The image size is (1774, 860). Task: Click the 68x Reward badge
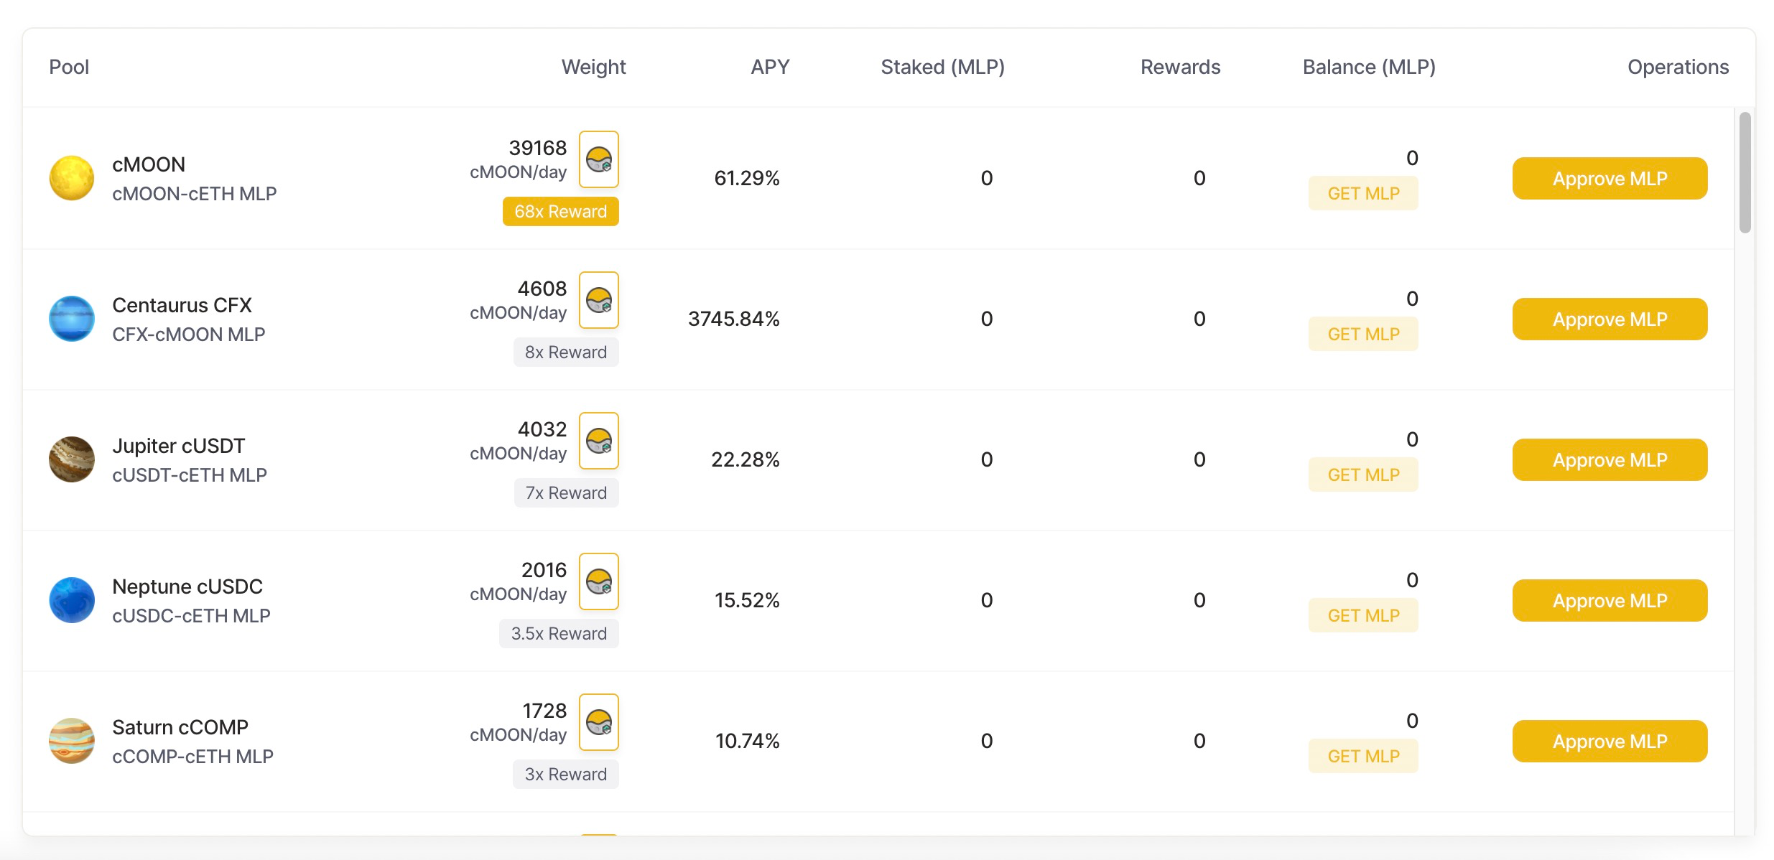[560, 212]
